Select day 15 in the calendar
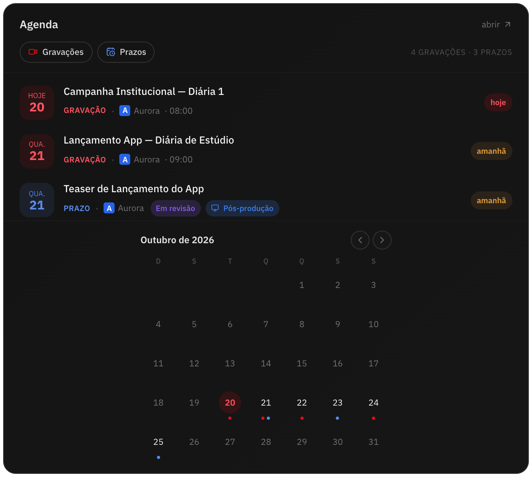Screen dimensions: 532x477 pyautogui.click(x=302, y=363)
